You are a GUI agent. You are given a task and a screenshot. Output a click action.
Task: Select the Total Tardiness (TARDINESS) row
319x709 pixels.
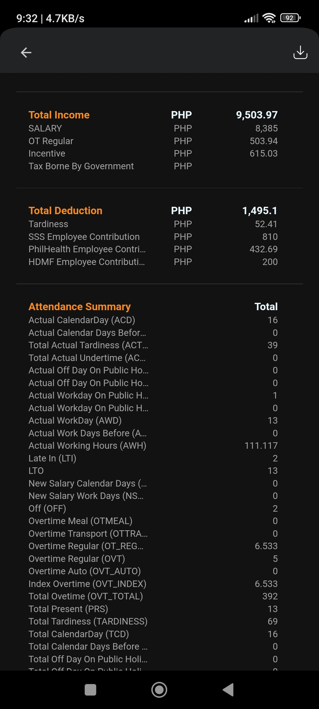(x=88, y=622)
